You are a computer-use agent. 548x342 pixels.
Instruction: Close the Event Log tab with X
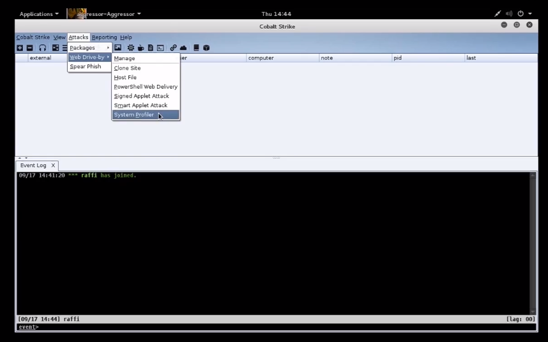tap(53, 165)
